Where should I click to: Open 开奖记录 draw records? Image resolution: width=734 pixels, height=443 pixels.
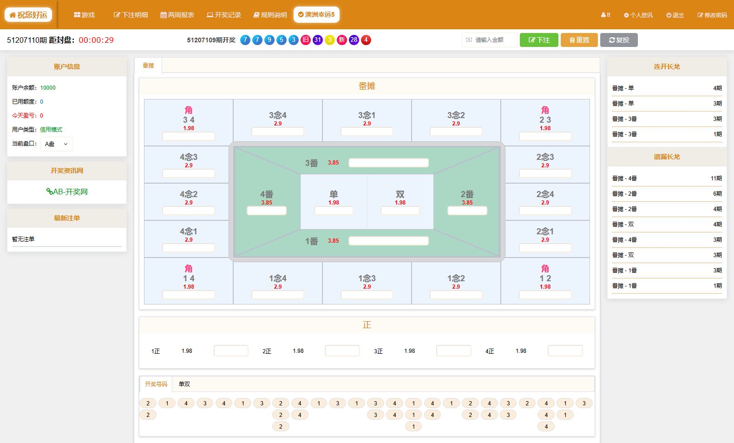pos(223,15)
